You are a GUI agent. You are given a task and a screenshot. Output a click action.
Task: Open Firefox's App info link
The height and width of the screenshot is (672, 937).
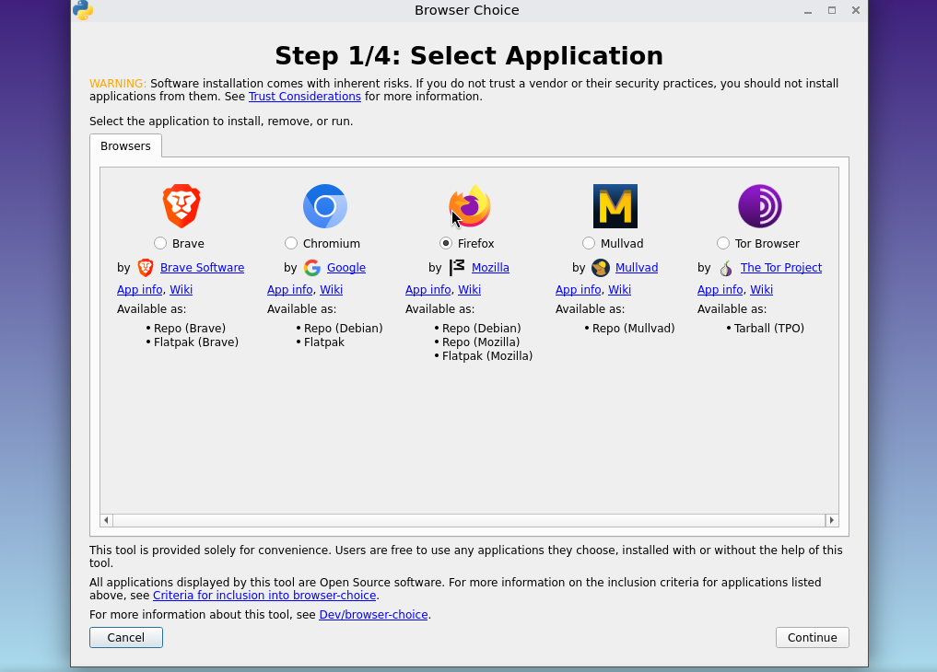click(x=428, y=290)
